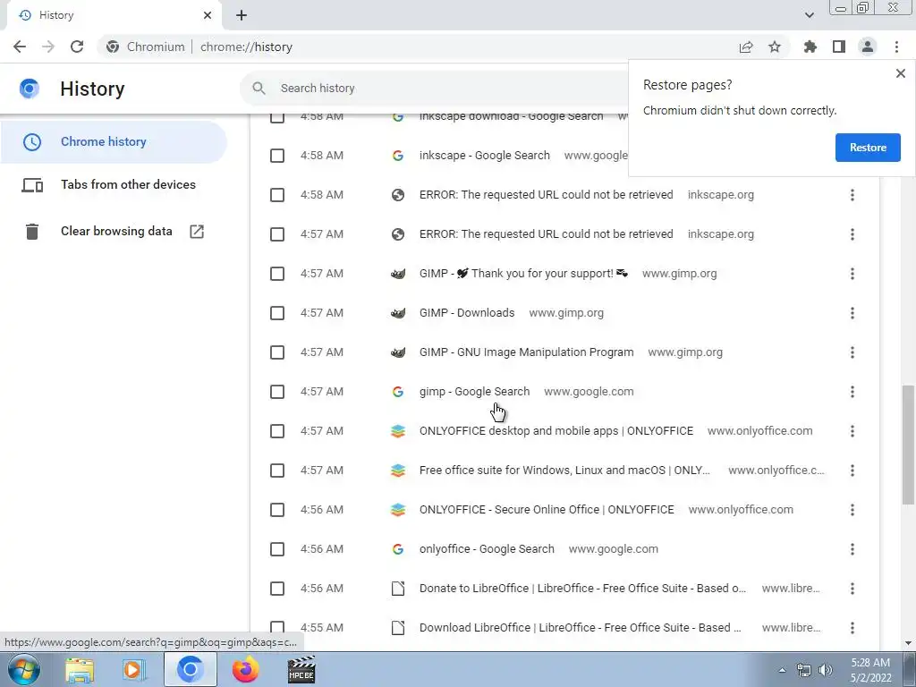Viewport: 916px width, 687px height.
Task: Launch Firefox from the taskbar
Action: pos(245,670)
